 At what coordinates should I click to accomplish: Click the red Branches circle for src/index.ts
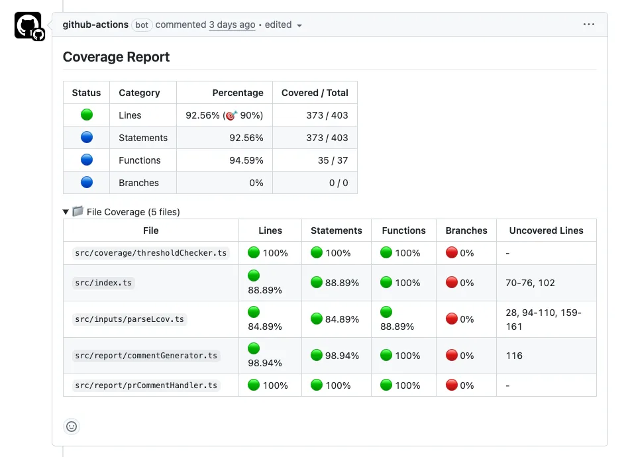tap(452, 282)
